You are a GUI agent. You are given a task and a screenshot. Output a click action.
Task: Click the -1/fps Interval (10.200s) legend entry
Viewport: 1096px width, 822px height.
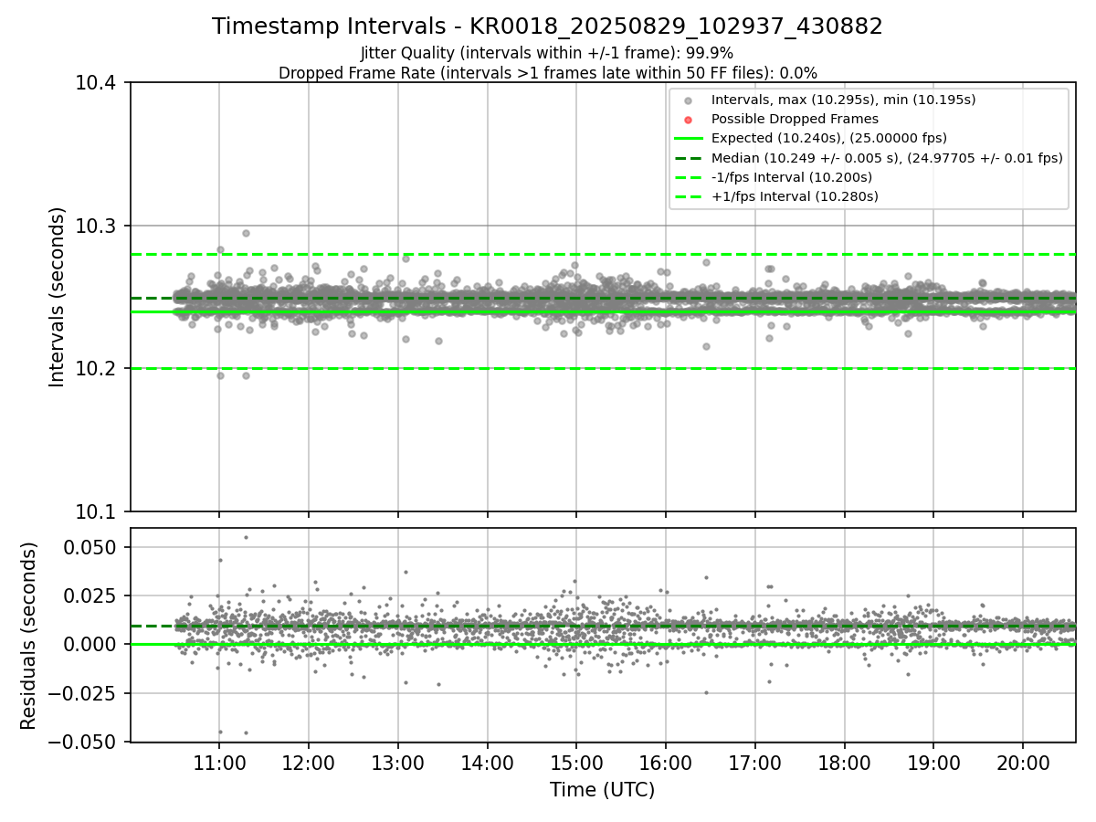791,176
